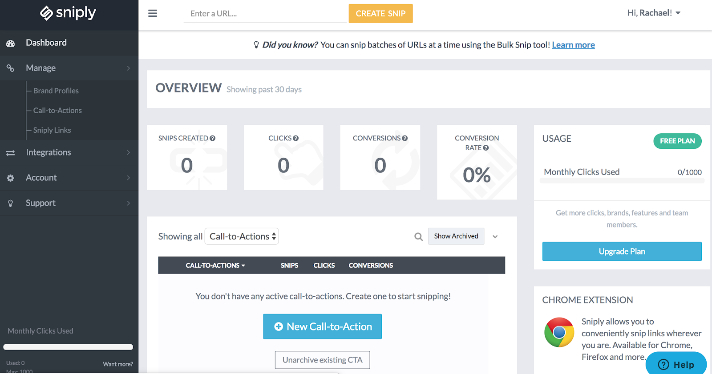This screenshot has width=712, height=374.
Task: Follow the Learn more link
Action: 573,45
